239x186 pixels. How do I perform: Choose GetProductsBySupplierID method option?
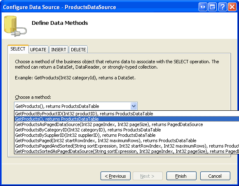[x=127, y=135]
